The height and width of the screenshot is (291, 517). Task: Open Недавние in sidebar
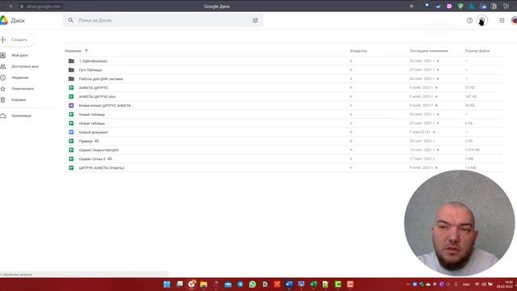click(19, 78)
